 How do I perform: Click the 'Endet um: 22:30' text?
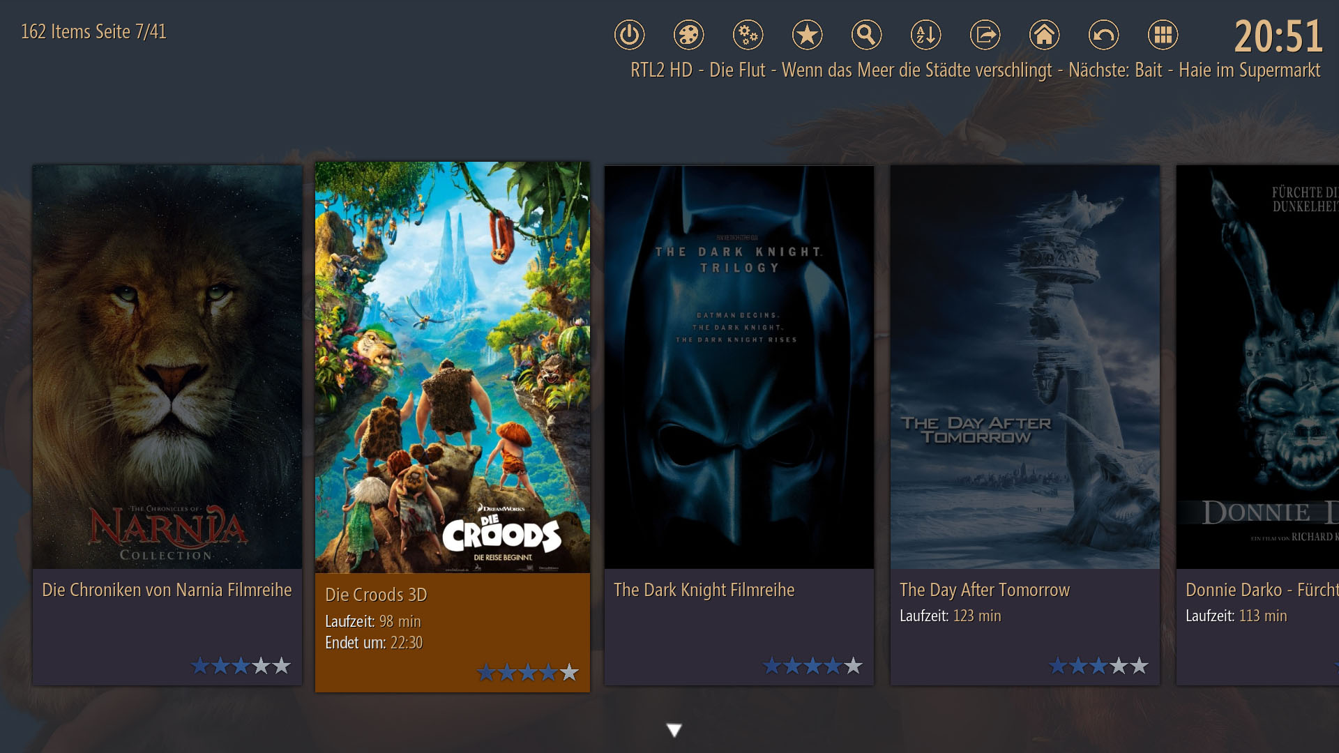[374, 643]
